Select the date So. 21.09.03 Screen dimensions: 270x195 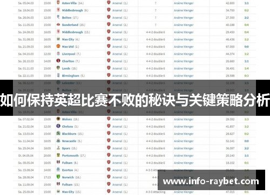(x=26, y=47)
